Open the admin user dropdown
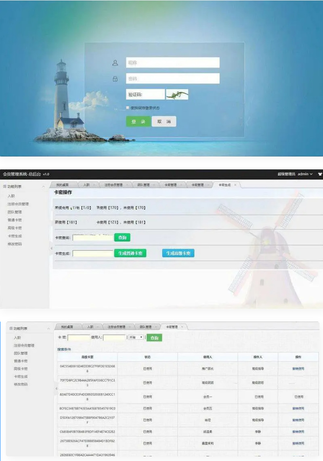 coord(305,174)
